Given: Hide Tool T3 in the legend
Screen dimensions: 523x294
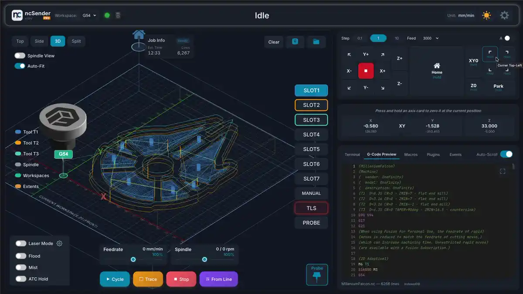Looking at the screenshot, I should 27,154.
